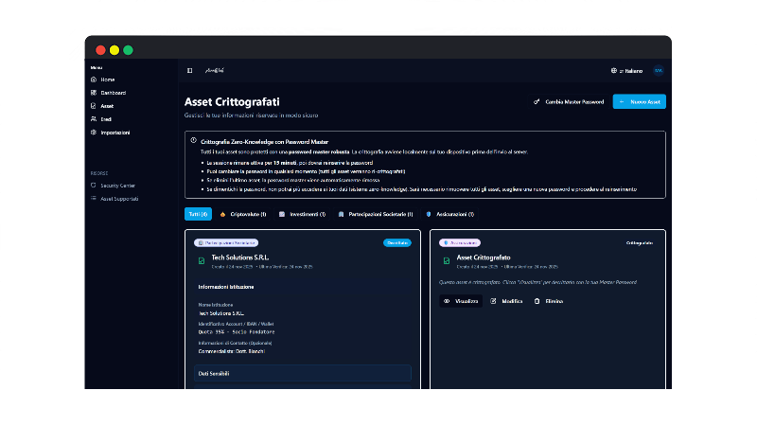Select the Tutti (4) filter tab
The height and width of the screenshot is (426, 757).
click(x=198, y=214)
